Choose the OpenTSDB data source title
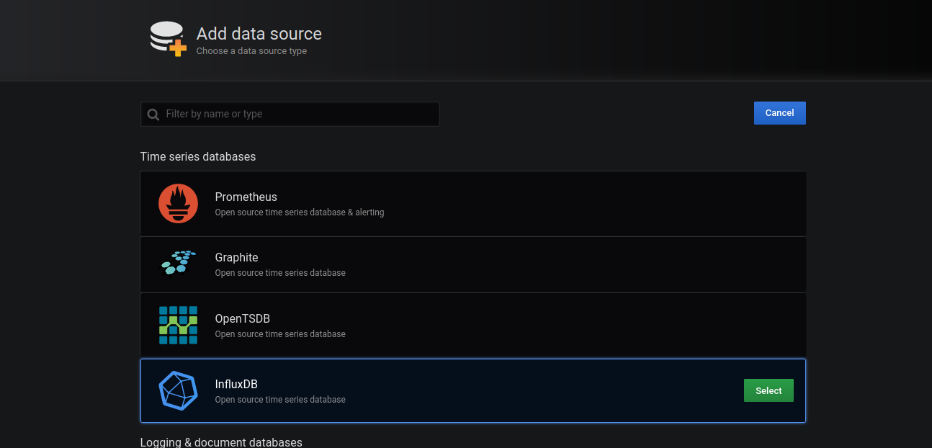Image resolution: width=932 pixels, height=448 pixels. (x=242, y=318)
